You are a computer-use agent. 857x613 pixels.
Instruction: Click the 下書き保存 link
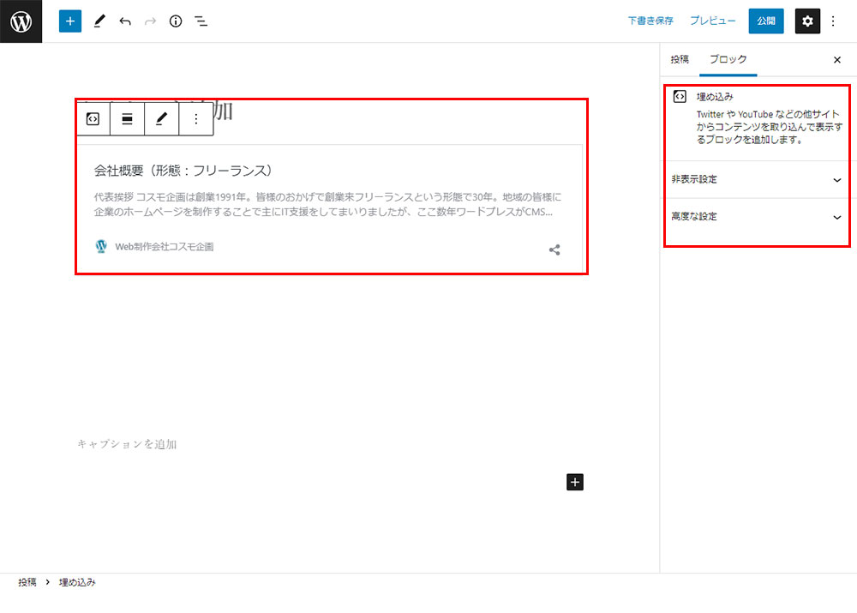coord(650,21)
